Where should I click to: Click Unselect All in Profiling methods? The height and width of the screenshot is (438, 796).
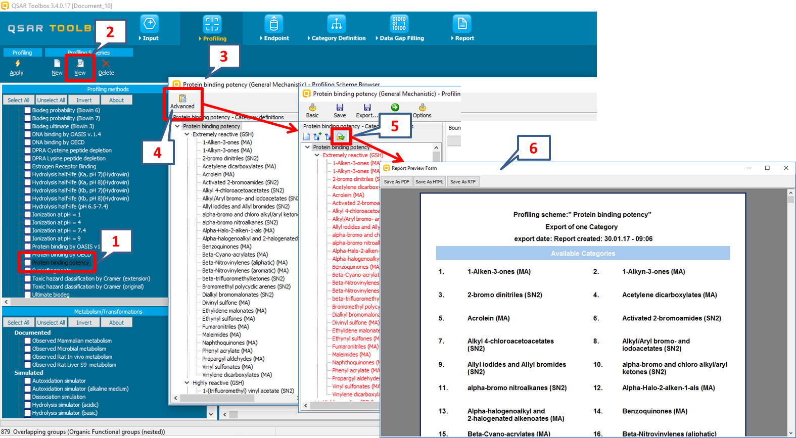(51, 100)
